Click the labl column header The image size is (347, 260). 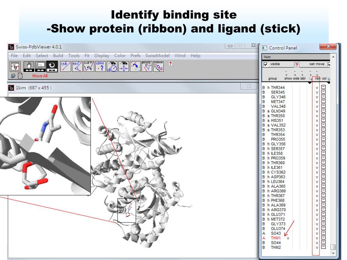303,78
